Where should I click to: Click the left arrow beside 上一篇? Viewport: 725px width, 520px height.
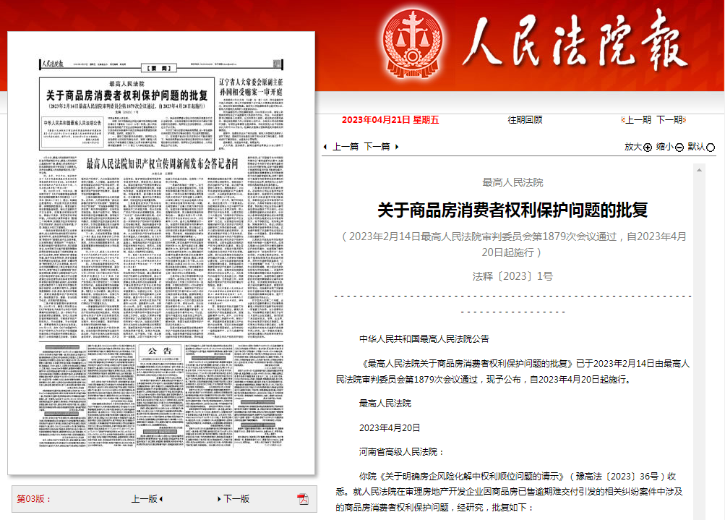click(x=326, y=147)
